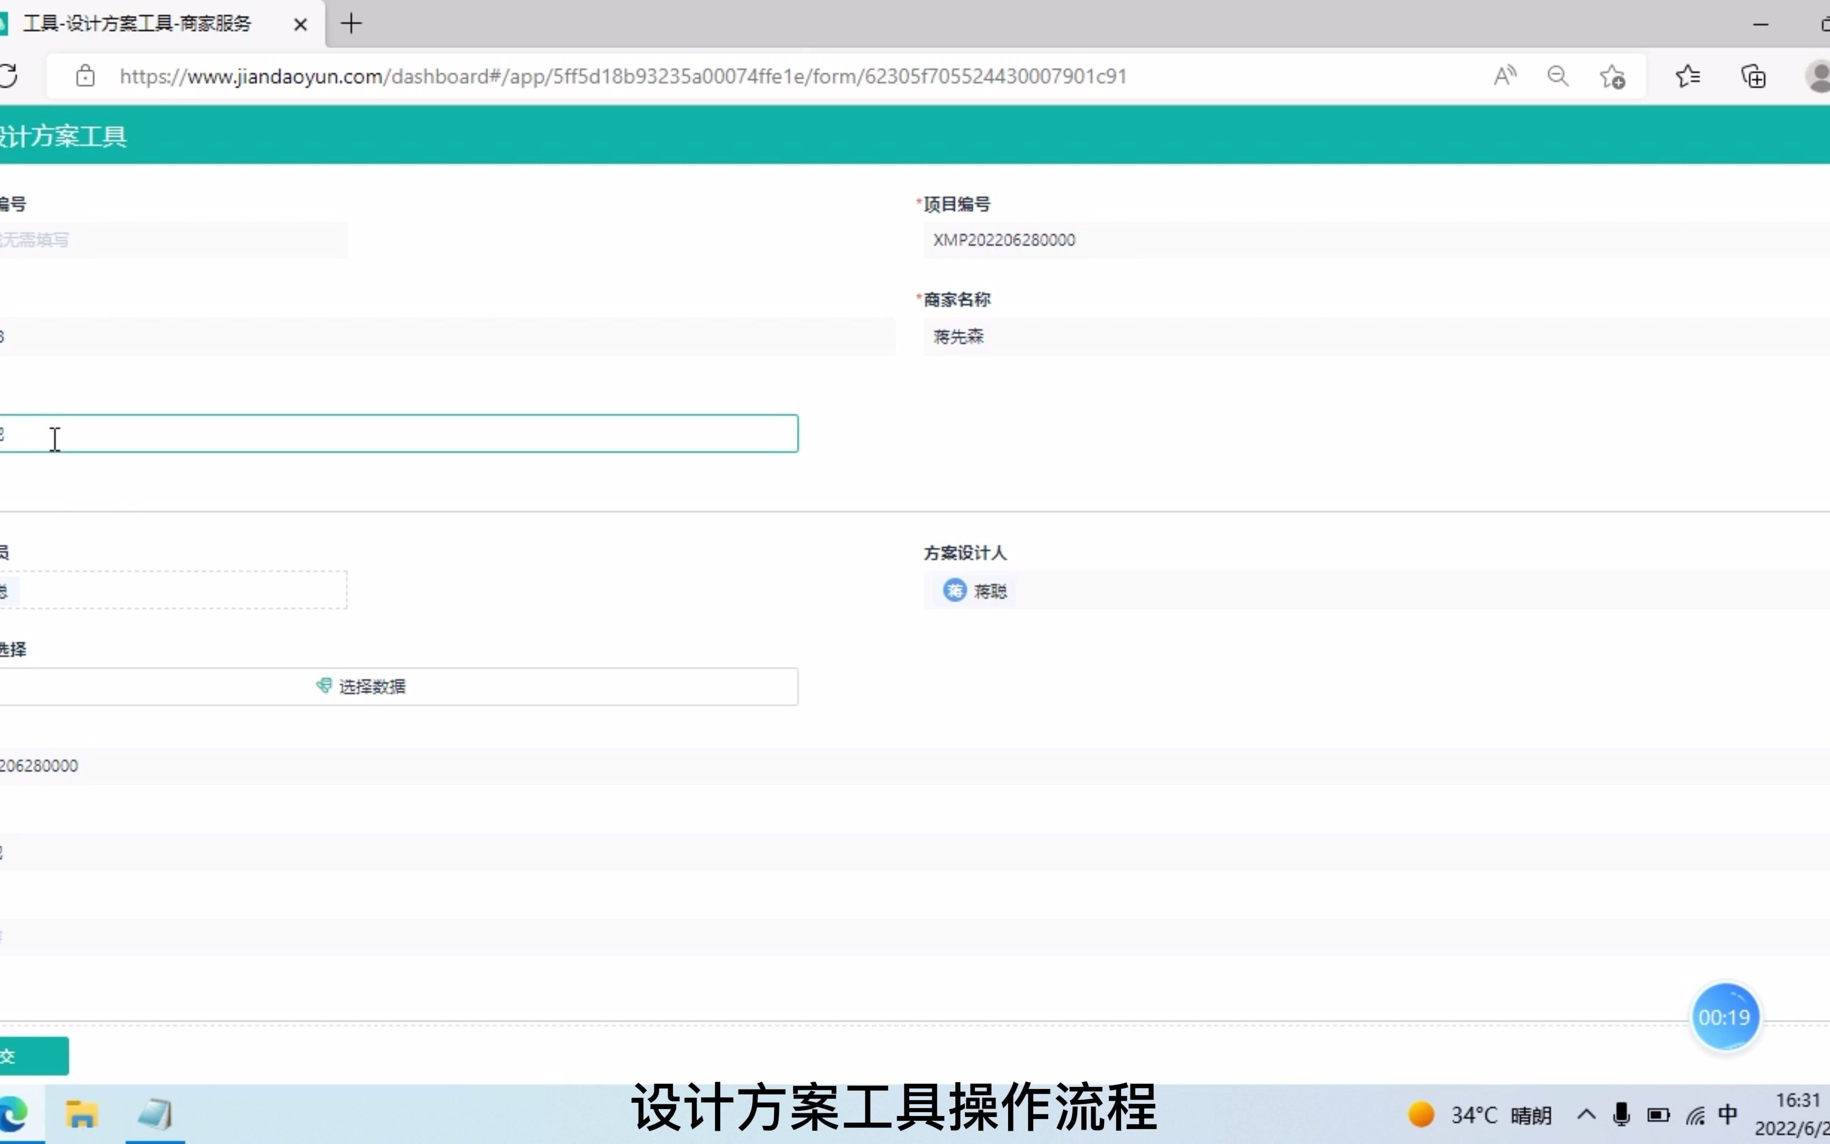Click the 蒋聪 designer member tag
Image resolution: width=1830 pixels, height=1144 pixels.
[975, 591]
